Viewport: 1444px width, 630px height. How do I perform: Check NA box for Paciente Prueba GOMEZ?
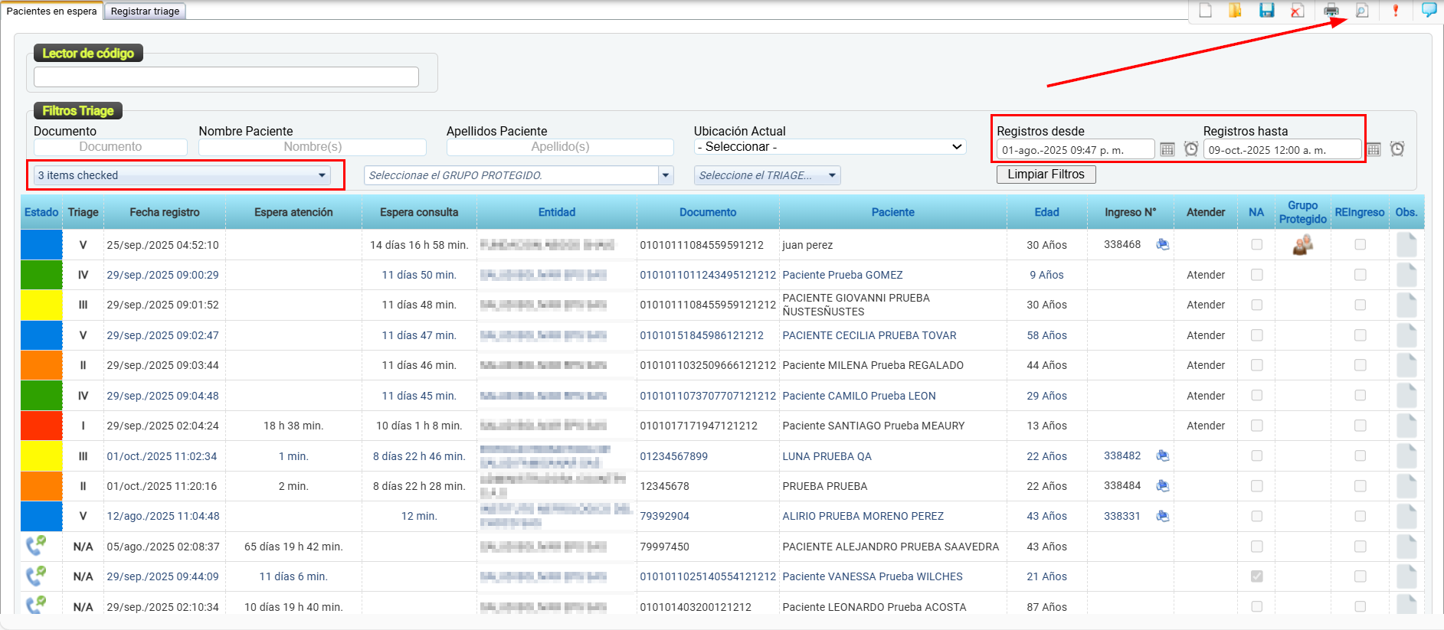[1256, 275]
